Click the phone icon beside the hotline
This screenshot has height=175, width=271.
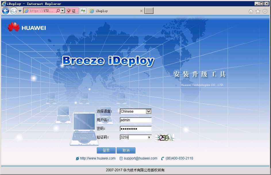(x=162, y=158)
